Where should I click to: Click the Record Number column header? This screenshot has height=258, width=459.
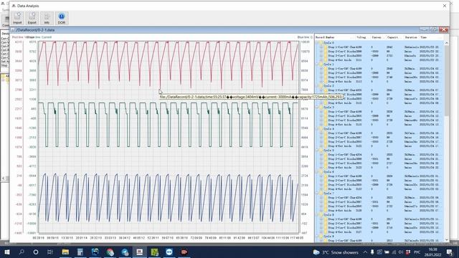(x=335, y=37)
